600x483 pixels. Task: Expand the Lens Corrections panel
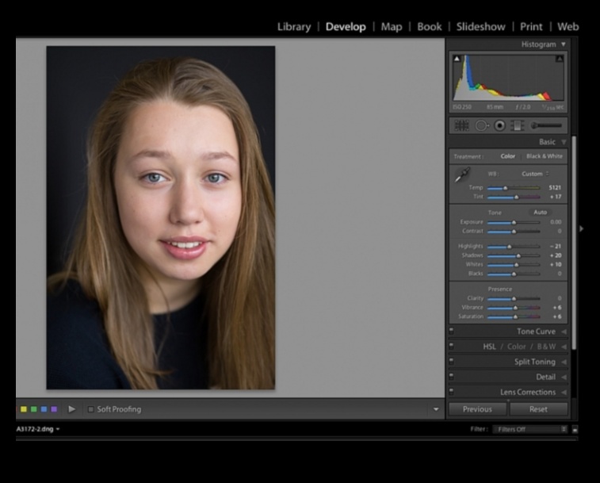click(x=564, y=393)
